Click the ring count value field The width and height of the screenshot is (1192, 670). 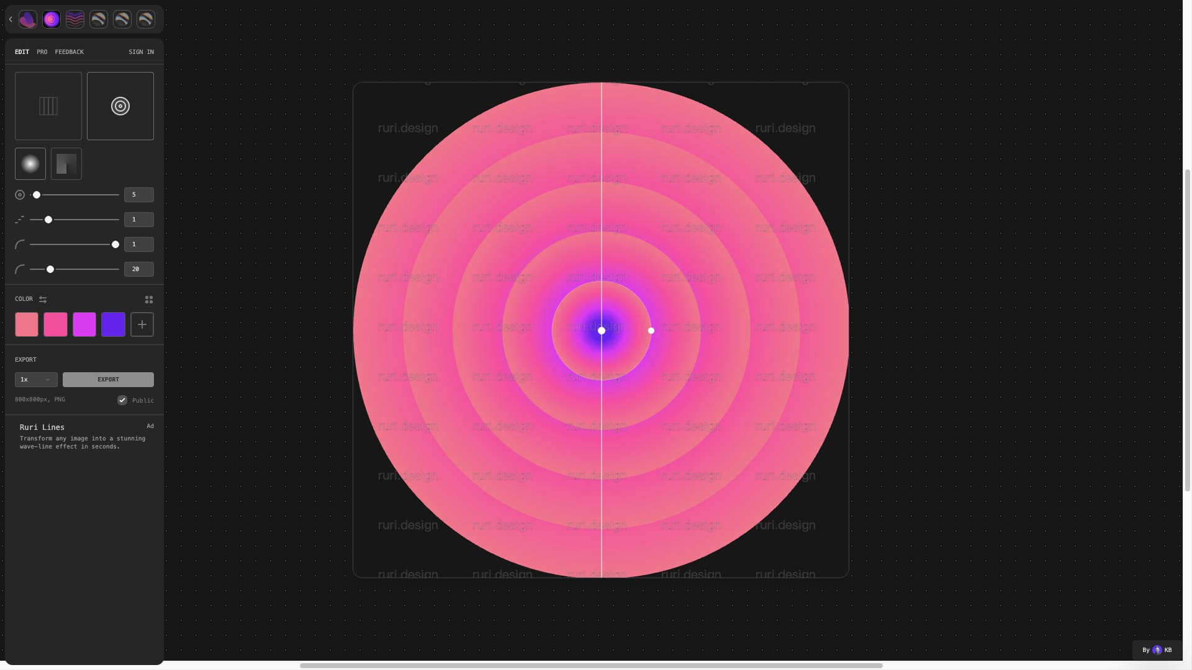coord(138,195)
